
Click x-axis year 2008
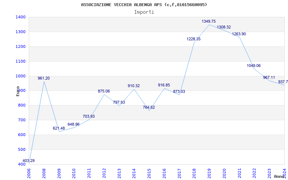tap(44, 174)
